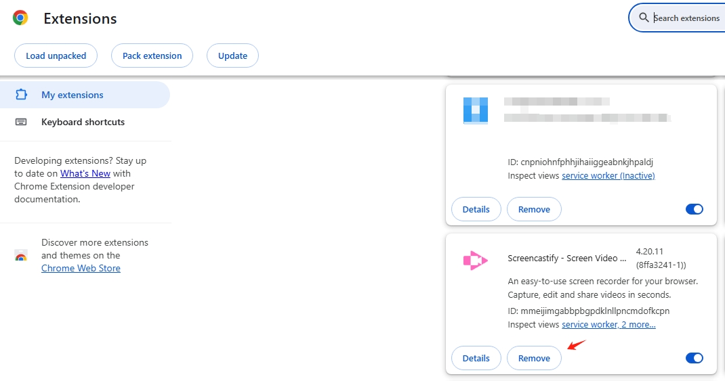Click the Load unpacked button

point(56,55)
